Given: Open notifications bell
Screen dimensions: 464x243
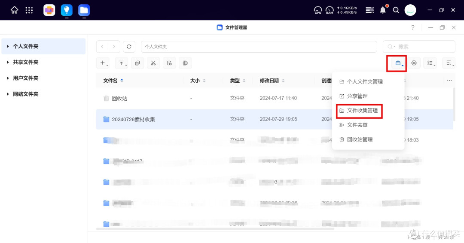Looking at the screenshot, I should pos(383,10).
